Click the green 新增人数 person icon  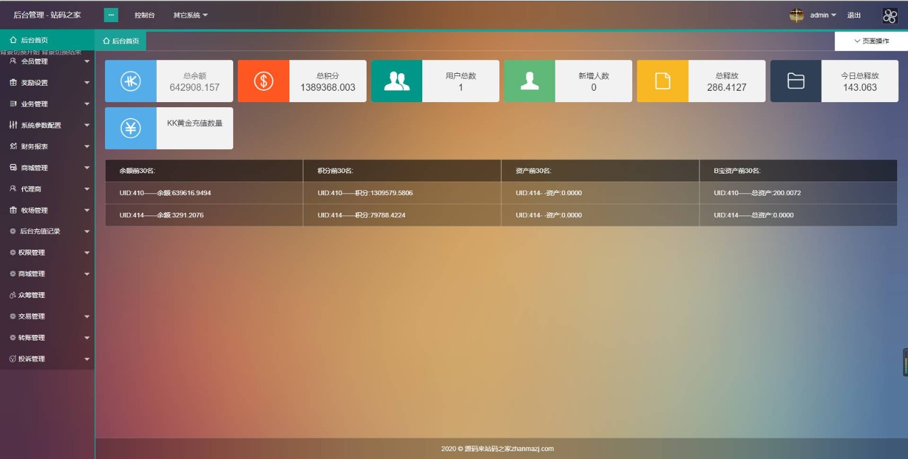[x=529, y=81]
